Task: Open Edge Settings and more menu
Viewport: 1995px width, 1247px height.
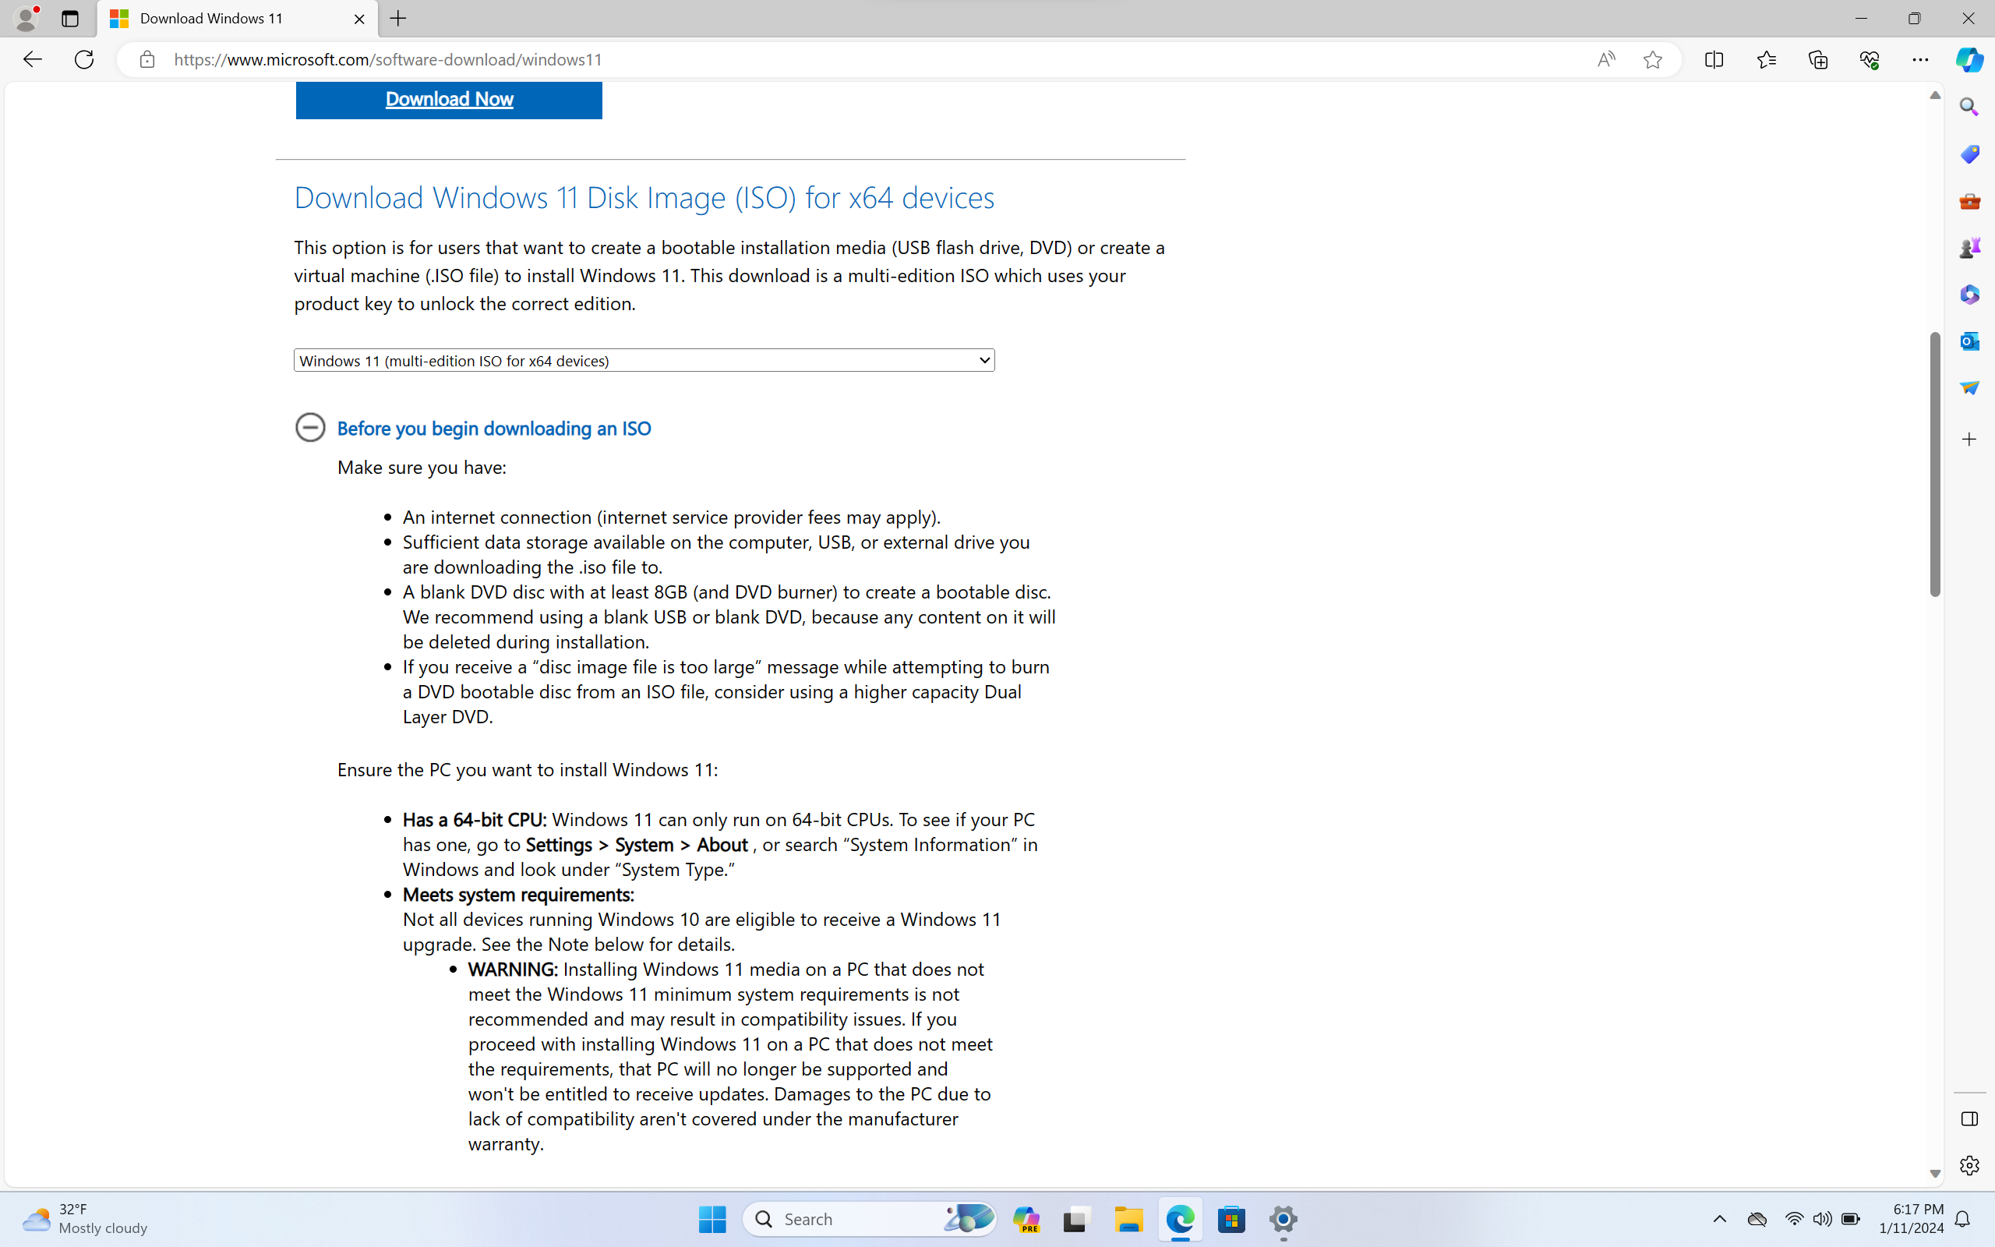Action: 1920,59
